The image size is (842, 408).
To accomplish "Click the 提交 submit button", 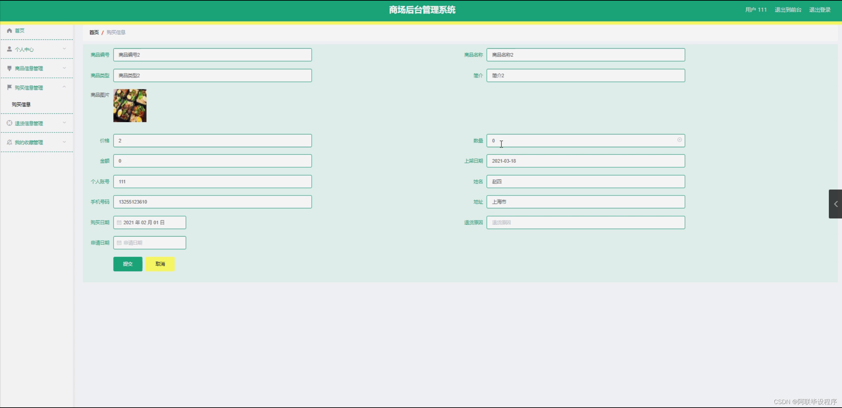I will point(128,264).
